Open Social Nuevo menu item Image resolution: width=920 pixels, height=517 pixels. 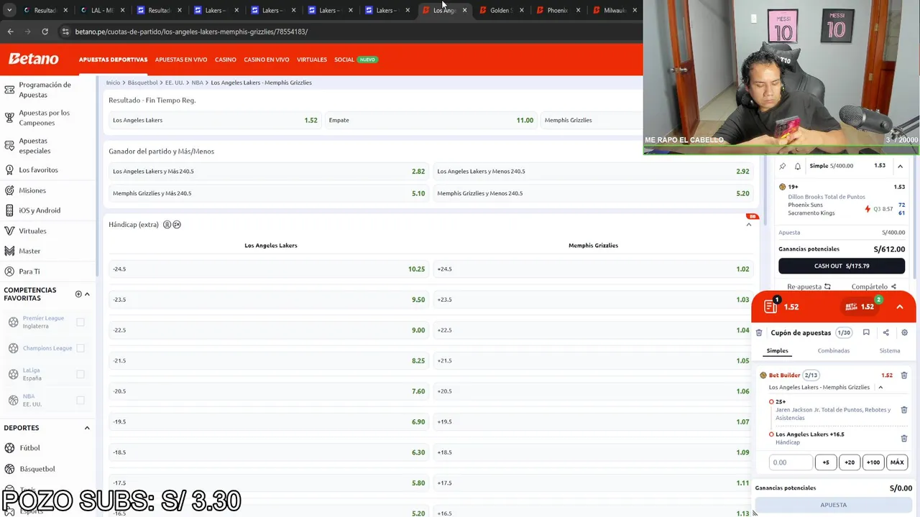point(355,60)
